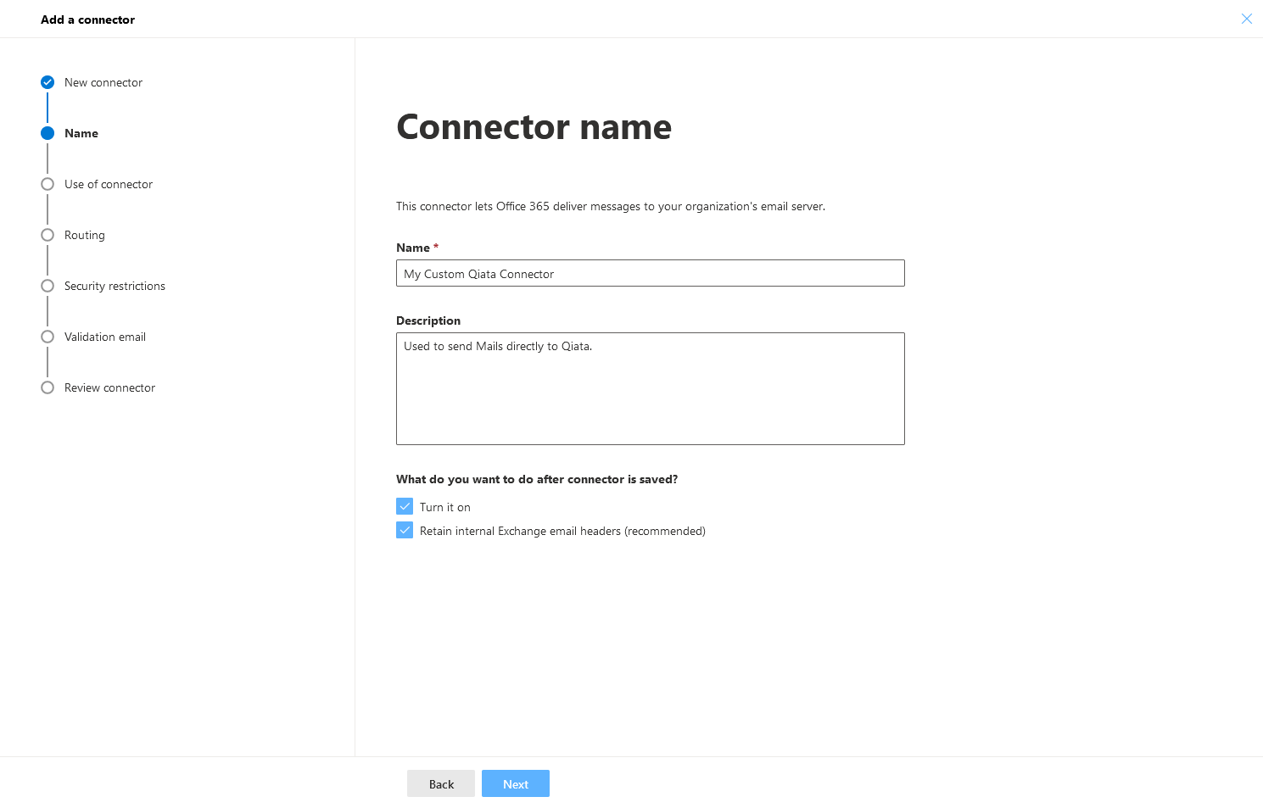The image size is (1263, 808).
Task: Navigate to the Review connector step
Action: pyautogui.click(x=109, y=387)
